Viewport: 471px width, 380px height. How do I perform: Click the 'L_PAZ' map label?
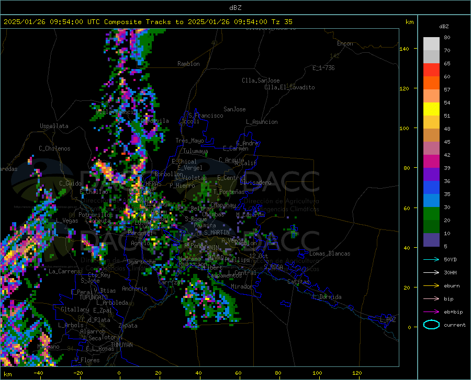[388, 320]
